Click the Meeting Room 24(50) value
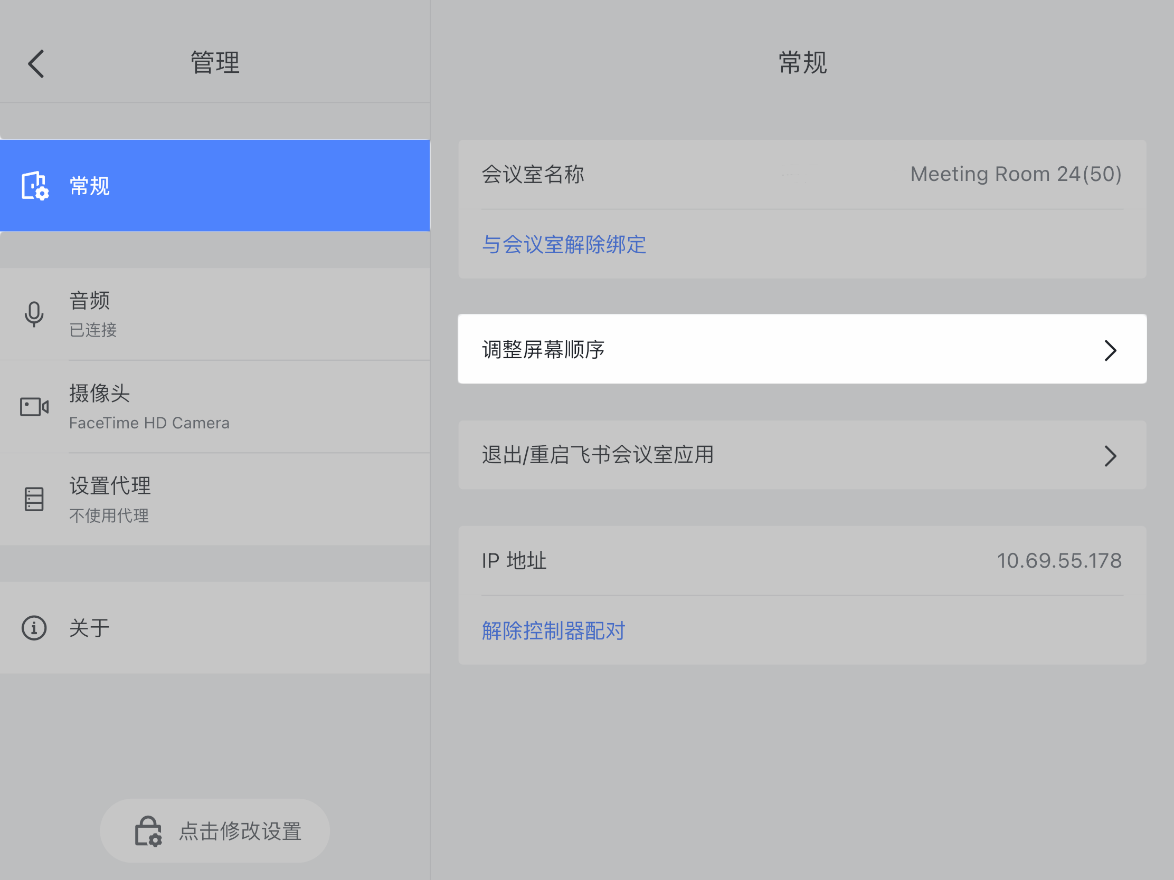 (1016, 174)
